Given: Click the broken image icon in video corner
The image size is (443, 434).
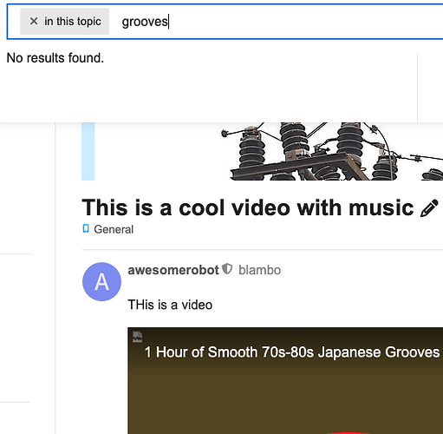Looking at the screenshot, I should pyautogui.click(x=137, y=337).
